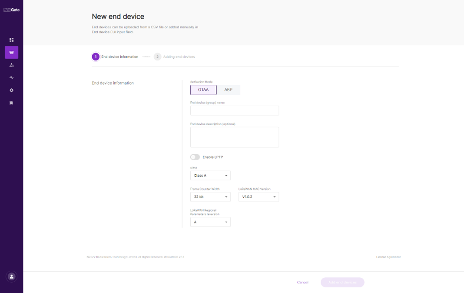Click the user profile avatar icon
This screenshot has height=293, width=464.
pyautogui.click(x=12, y=277)
